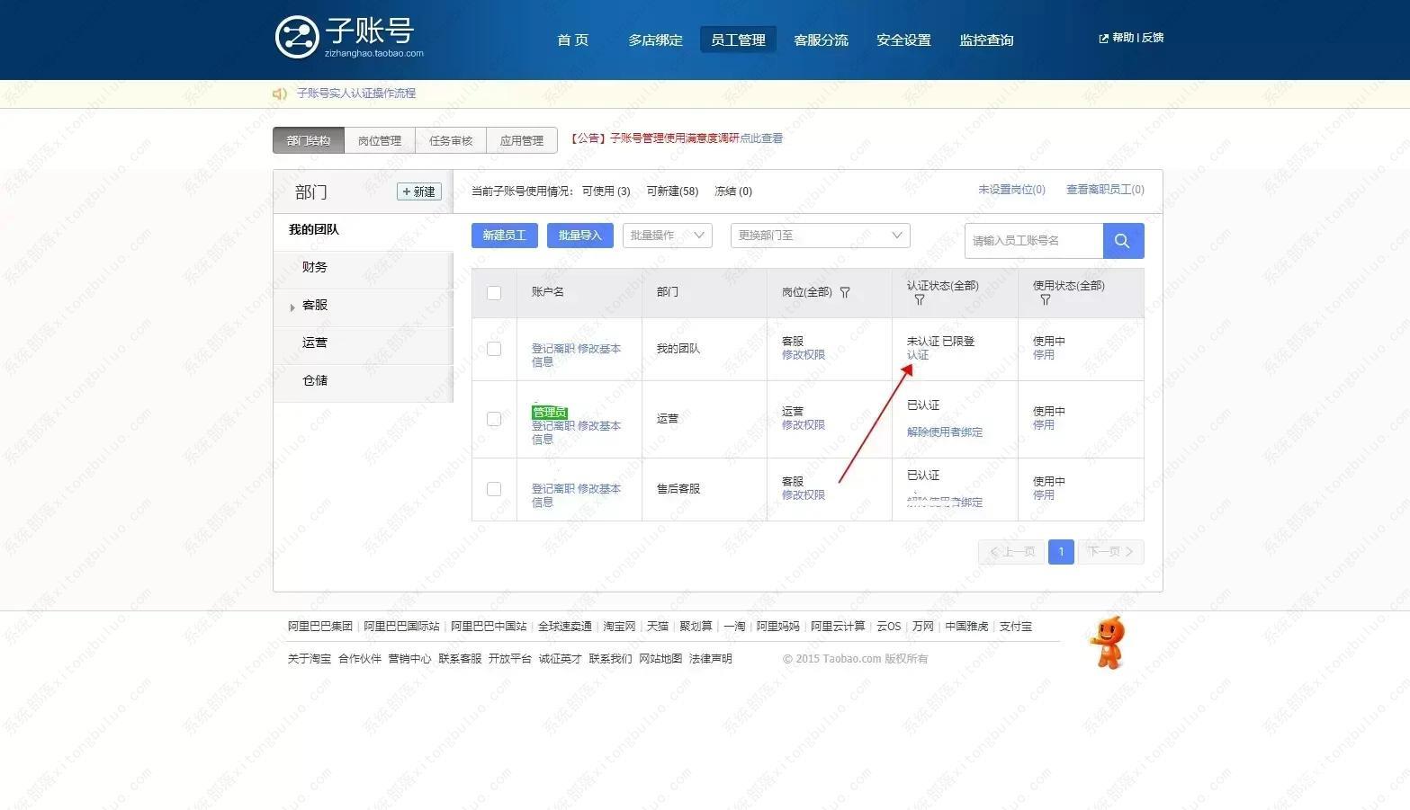The image size is (1410, 810).
Task: Open 员工管理 in the top navigation
Action: coord(738,40)
